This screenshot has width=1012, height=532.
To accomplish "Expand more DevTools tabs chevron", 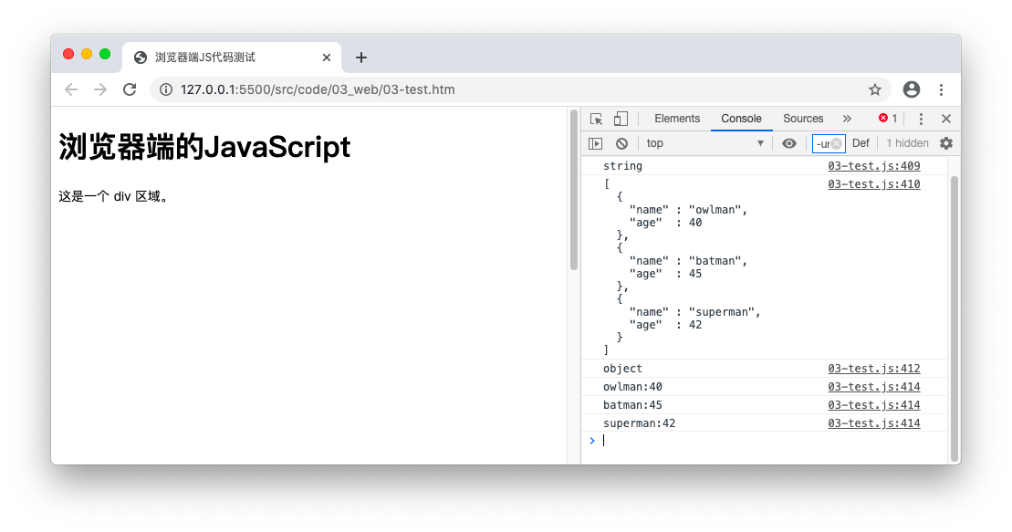I will [x=847, y=119].
